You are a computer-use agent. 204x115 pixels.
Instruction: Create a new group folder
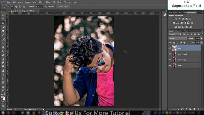tap(190, 109)
